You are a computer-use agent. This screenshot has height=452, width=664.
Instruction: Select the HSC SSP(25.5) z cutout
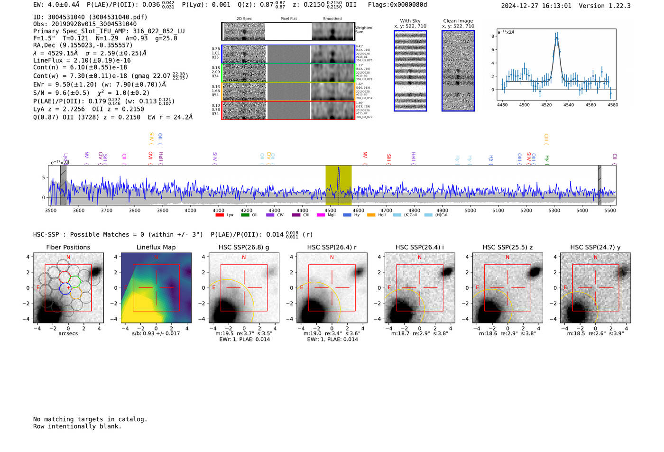click(507, 288)
